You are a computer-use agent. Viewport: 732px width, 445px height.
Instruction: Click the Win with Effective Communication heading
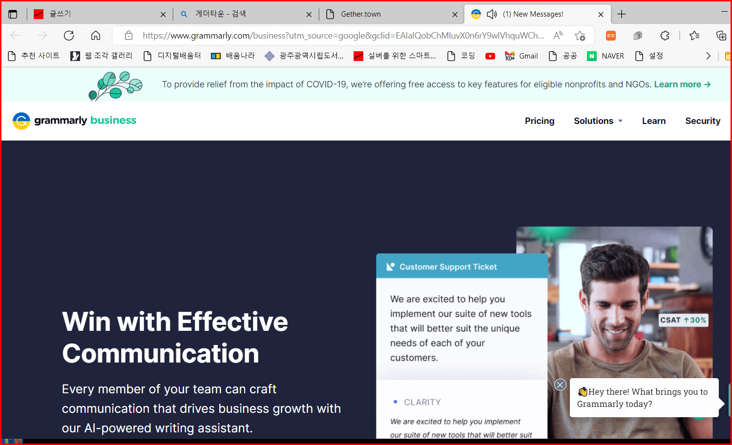[175, 337]
